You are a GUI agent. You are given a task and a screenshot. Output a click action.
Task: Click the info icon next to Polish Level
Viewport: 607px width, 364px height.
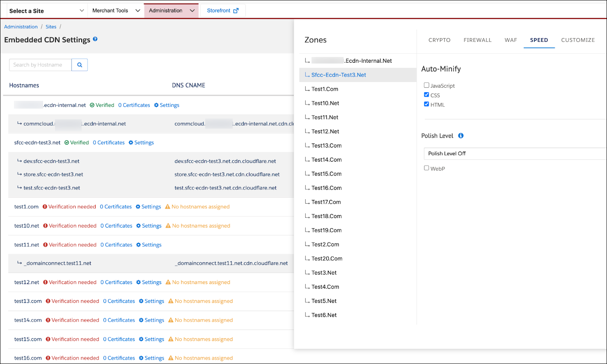(x=460, y=135)
